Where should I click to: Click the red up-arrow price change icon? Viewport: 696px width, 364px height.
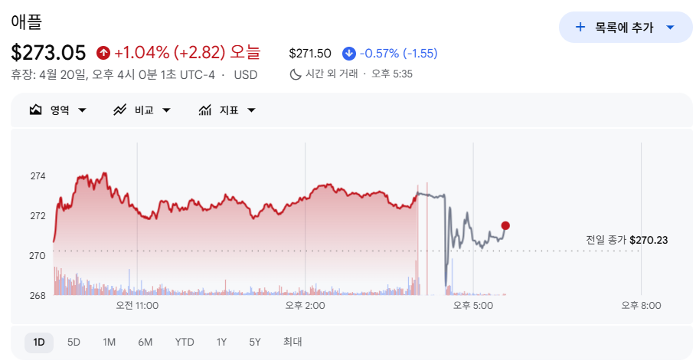[x=103, y=53]
